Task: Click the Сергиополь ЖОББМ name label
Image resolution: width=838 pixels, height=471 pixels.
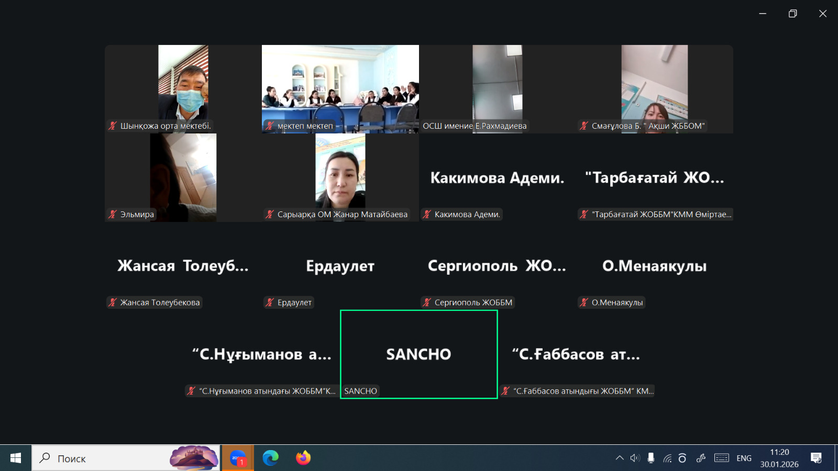Action: tap(472, 302)
